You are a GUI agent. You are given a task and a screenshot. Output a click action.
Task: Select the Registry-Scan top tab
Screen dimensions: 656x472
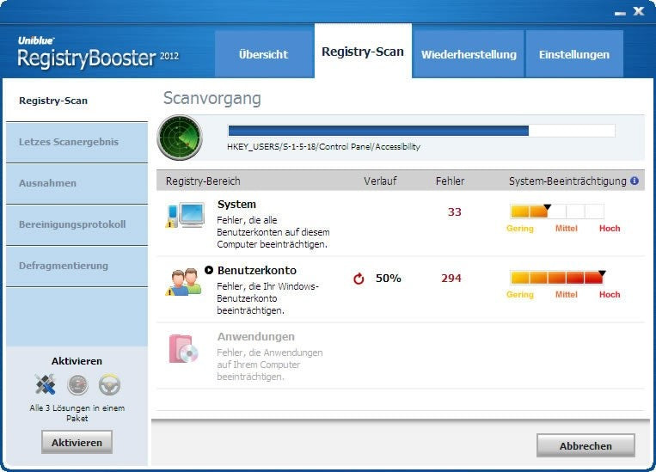(363, 51)
